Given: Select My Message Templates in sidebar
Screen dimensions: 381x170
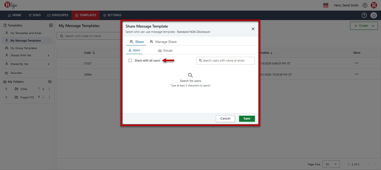Looking at the screenshot, I should [x=27, y=41].
